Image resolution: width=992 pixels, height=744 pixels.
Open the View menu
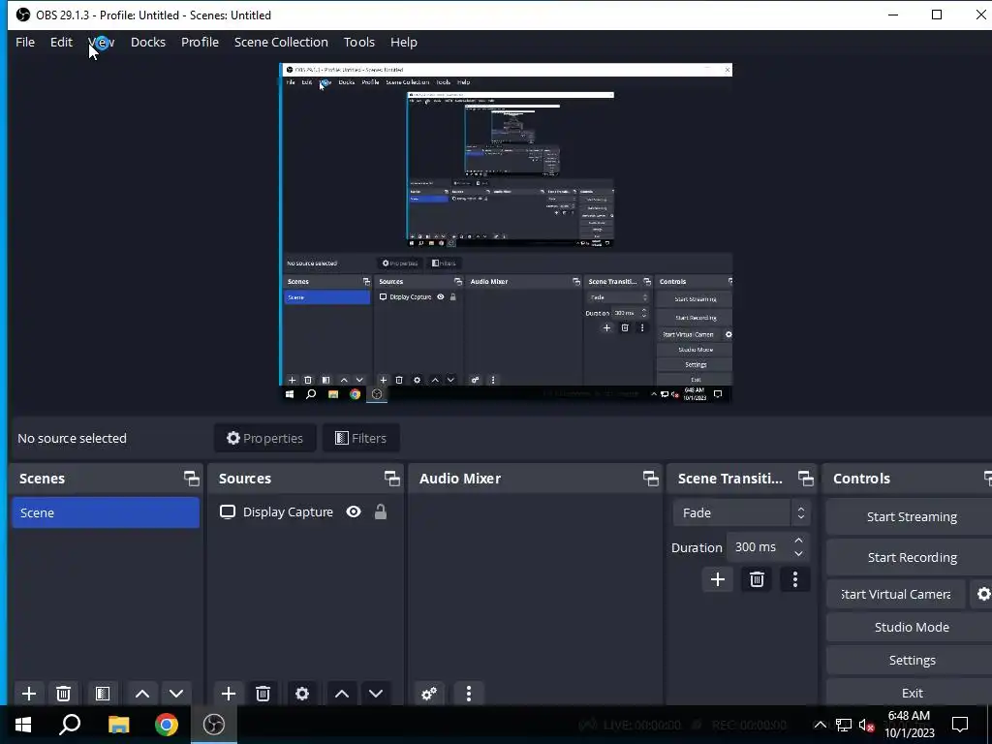click(101, 42)
